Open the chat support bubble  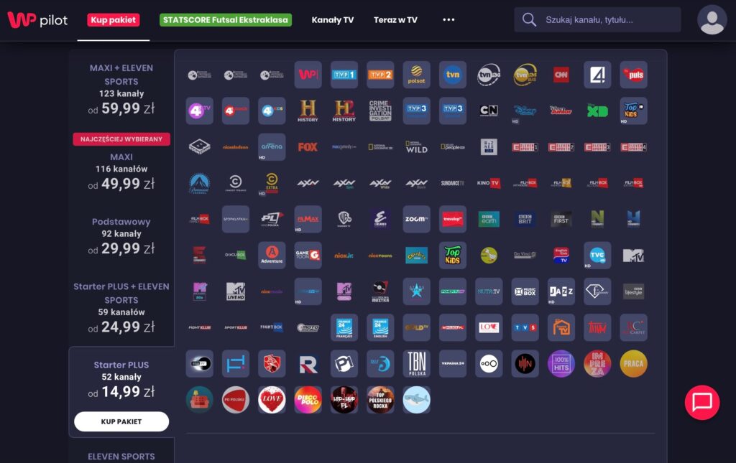pos(701,402)
